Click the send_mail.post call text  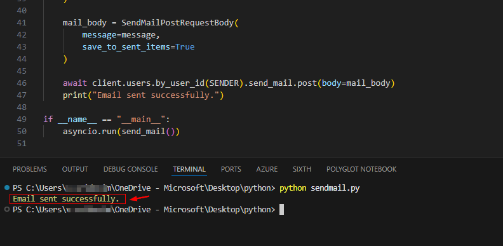coord(283,83)
